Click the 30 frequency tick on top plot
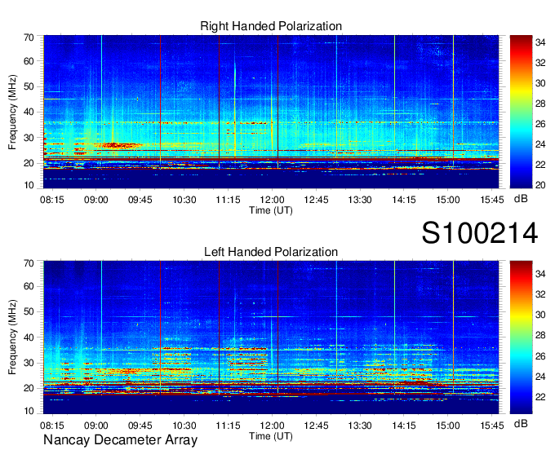 coord(29,138)
